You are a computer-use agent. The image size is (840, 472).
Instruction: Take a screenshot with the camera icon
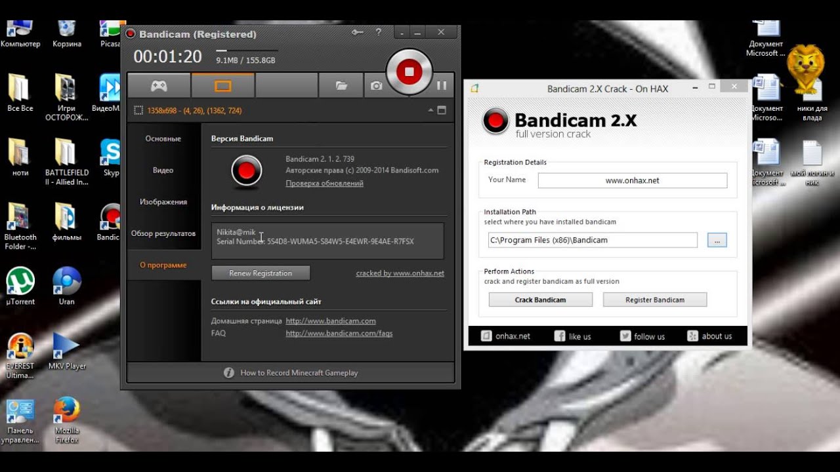pyautogui.click(x=376, y=85)
